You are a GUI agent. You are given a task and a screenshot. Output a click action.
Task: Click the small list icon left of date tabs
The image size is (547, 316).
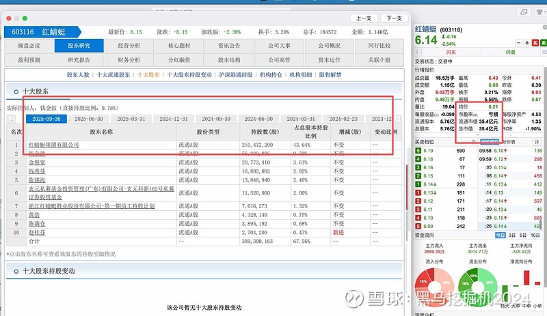coord(12,119)
